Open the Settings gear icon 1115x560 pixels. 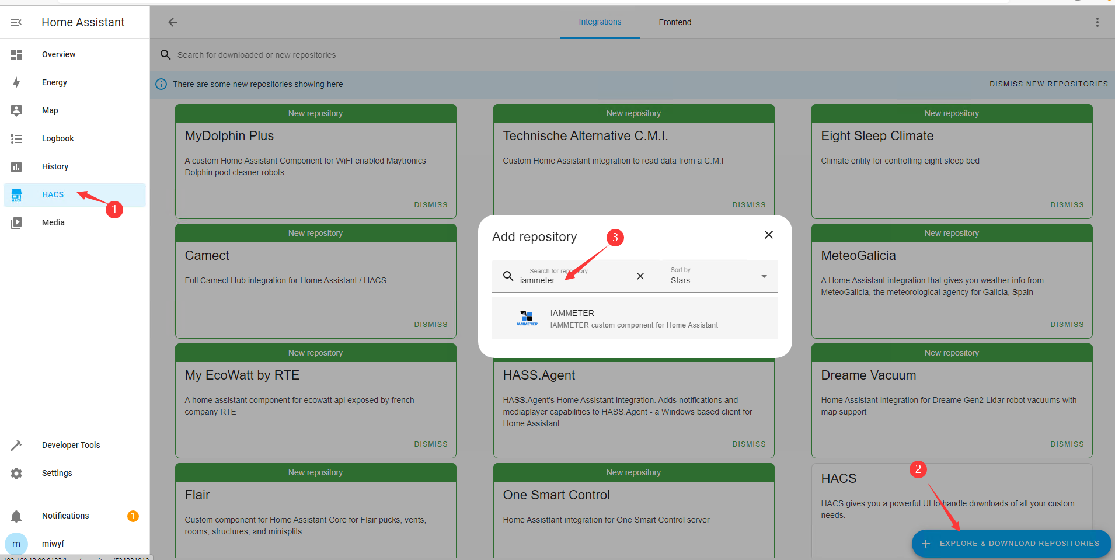click(16, 474)
